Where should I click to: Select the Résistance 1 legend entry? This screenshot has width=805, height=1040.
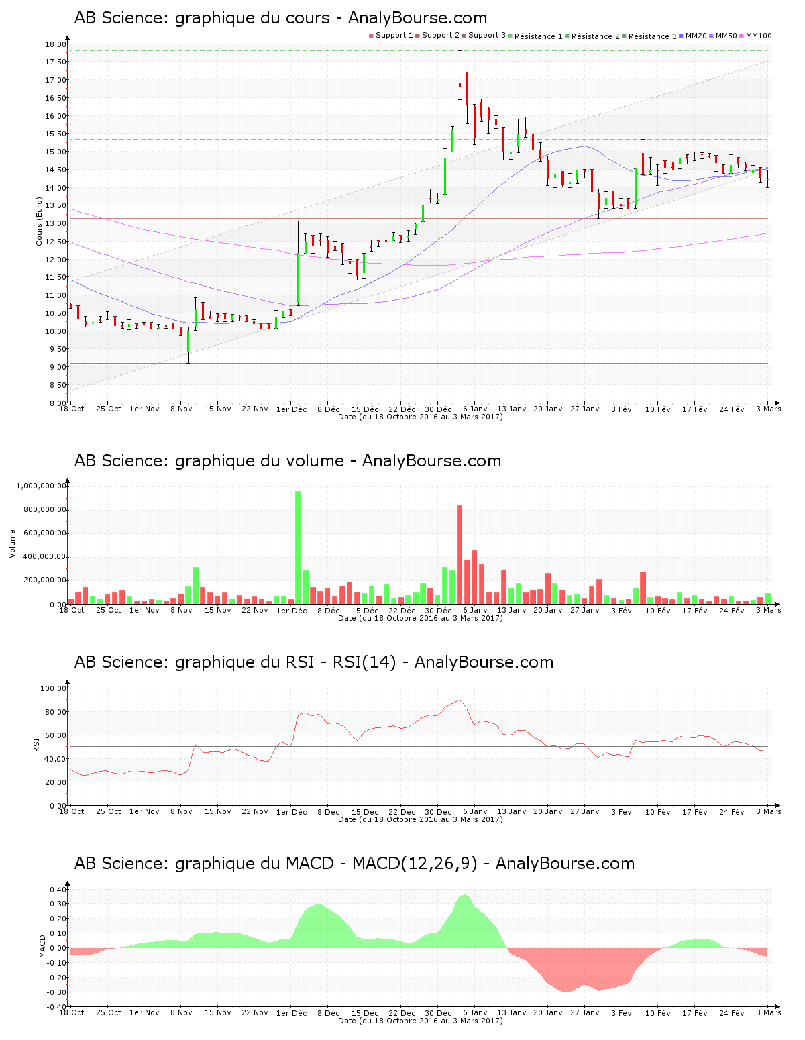pos(536,36)
